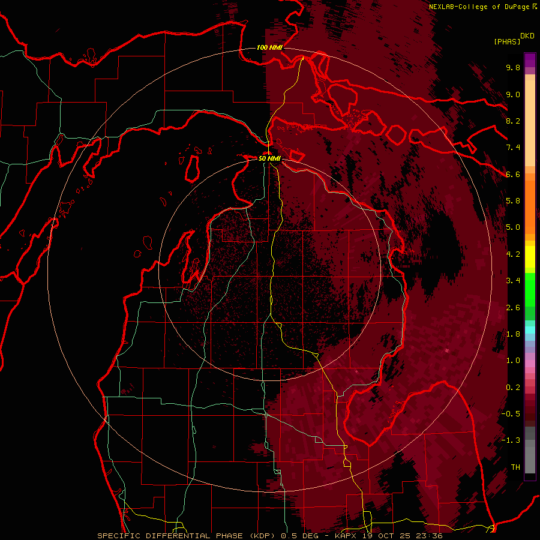Viewport: 540px width, 540px height.
Task: Select the 7.4 value on the scale
Action: tap(513, 148)
